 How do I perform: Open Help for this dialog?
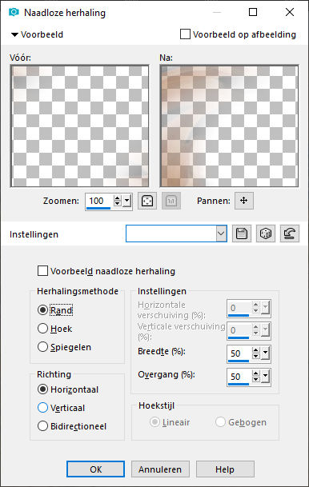point(225,469)
